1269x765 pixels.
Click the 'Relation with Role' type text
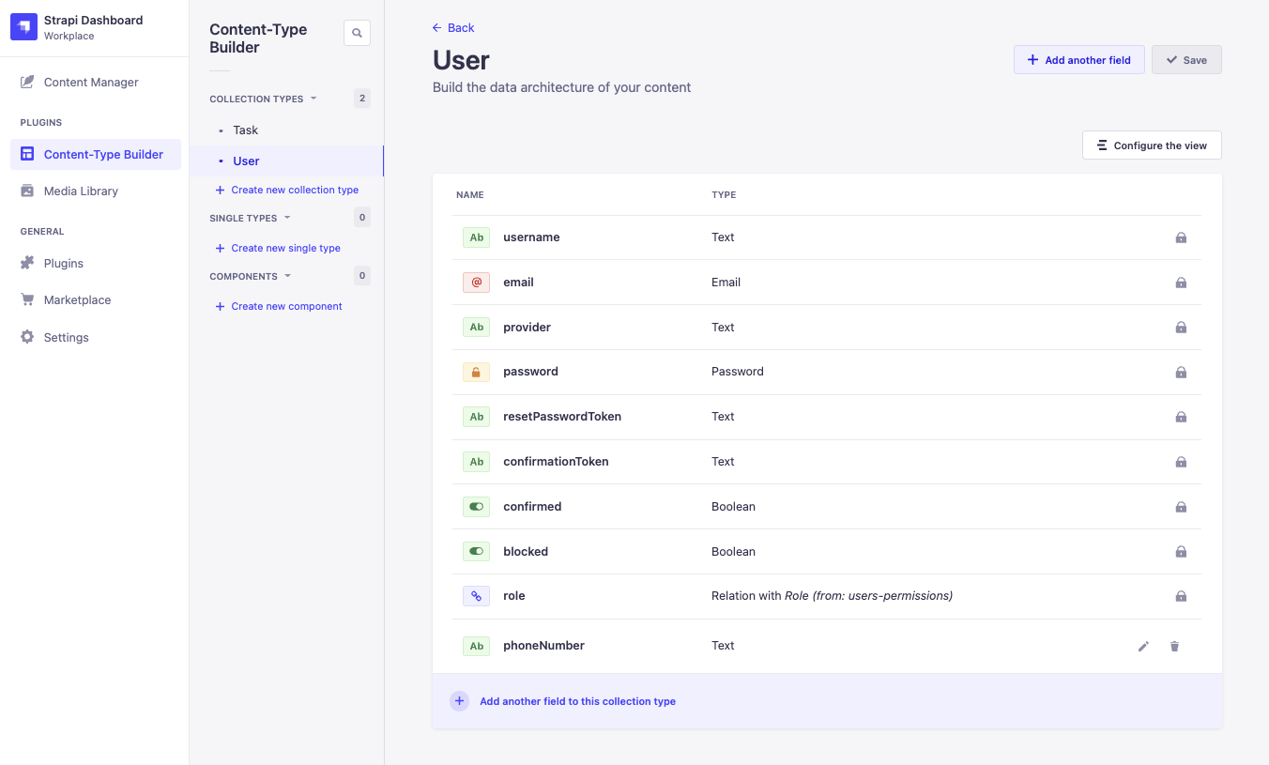[832, 596]
